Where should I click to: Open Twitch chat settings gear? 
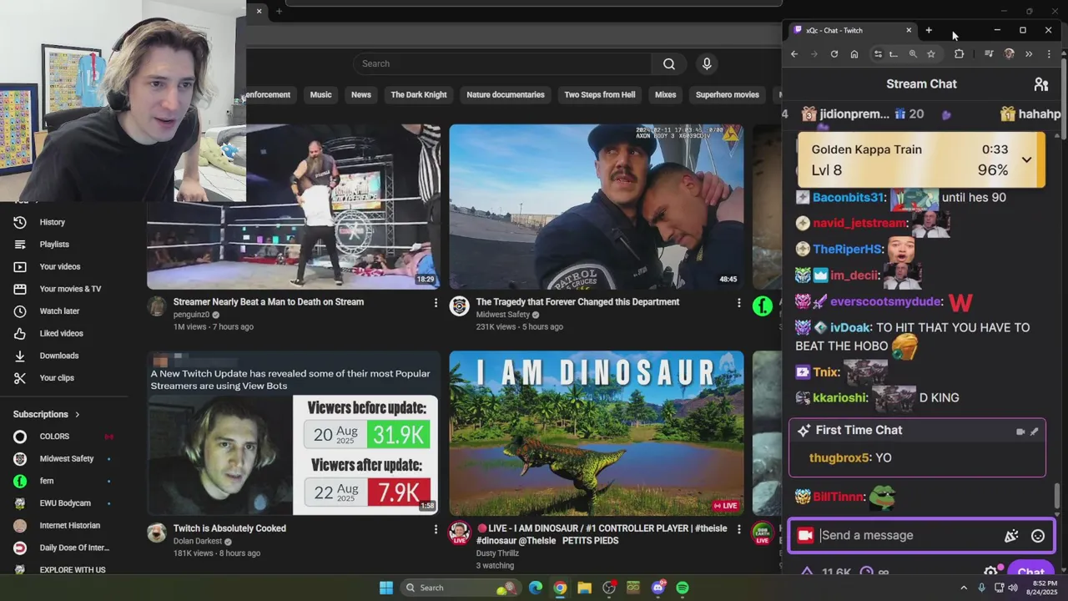click(x=990, y=572)
